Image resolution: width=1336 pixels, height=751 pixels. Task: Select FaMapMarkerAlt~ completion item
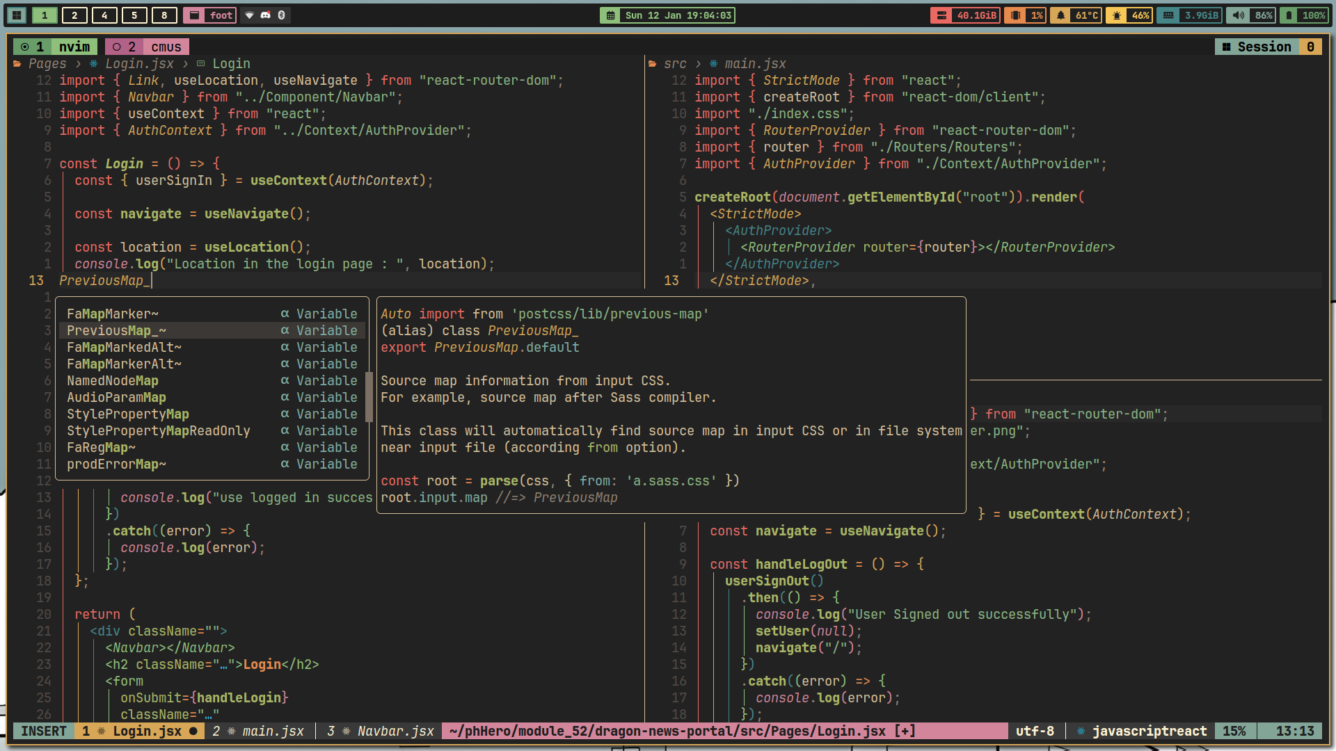pos(212,364)
